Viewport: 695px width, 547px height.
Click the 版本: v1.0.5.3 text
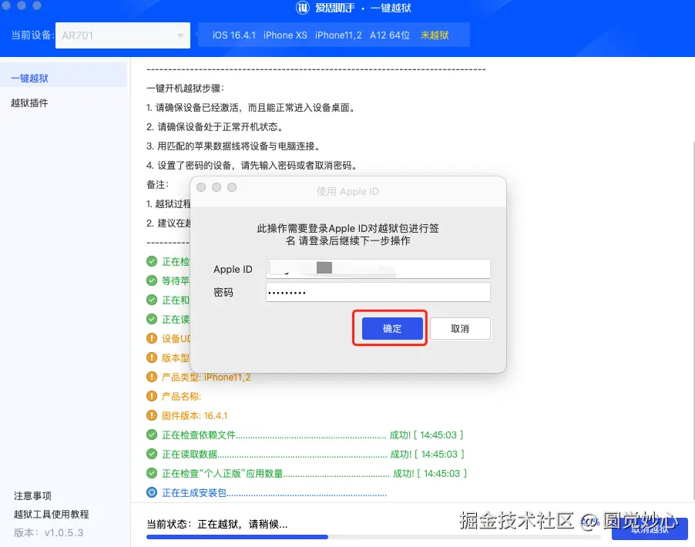point(49,532)
